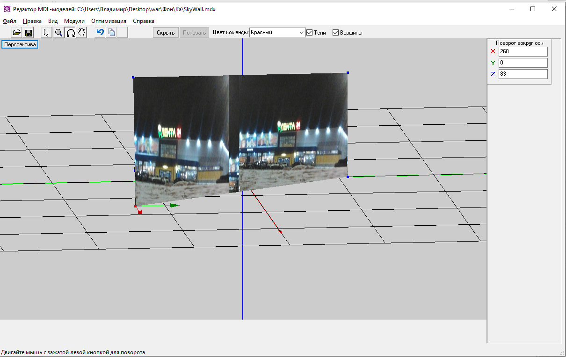Click the Open file folder icon
This screenshot has width=566, height=357.
17,33
